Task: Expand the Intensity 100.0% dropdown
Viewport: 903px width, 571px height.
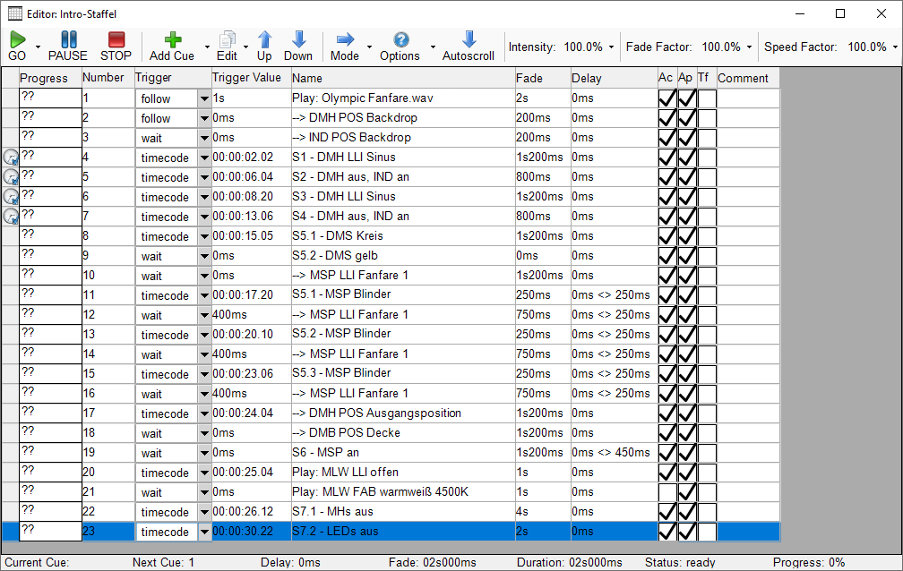Action: click(611, 47)
